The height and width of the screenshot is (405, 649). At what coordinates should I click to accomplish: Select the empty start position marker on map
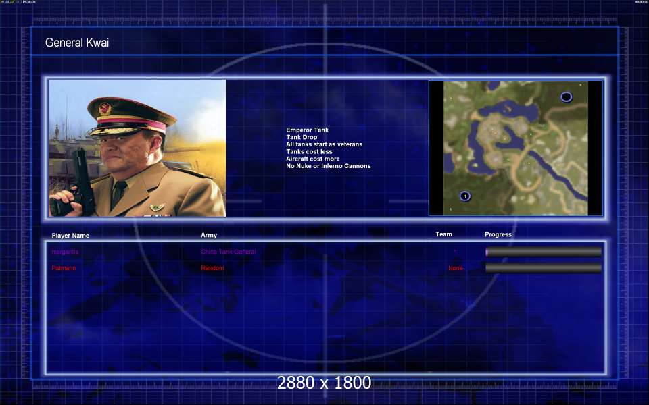pos(567,97)
